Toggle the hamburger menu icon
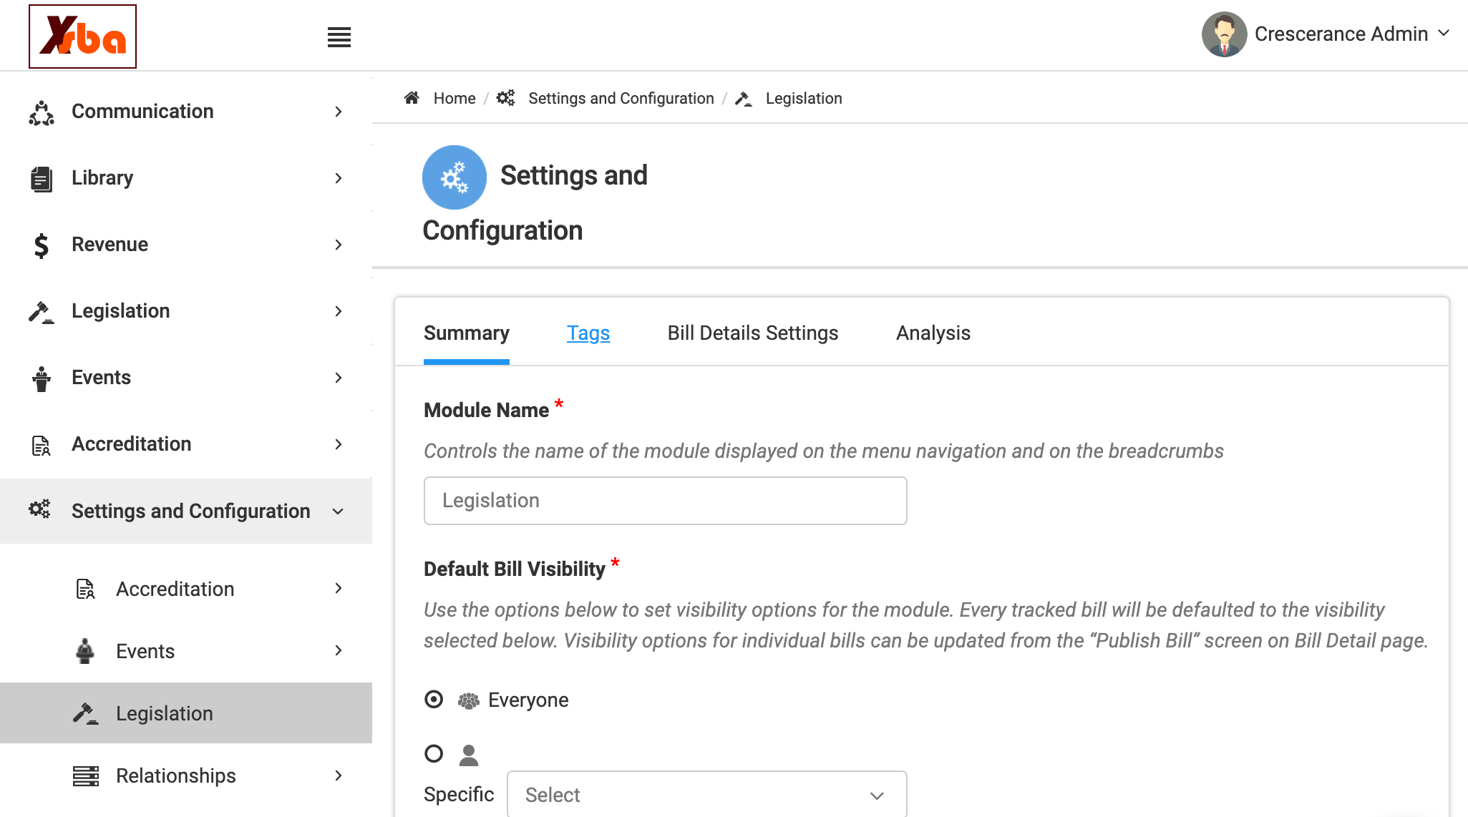 pos(339,37)
